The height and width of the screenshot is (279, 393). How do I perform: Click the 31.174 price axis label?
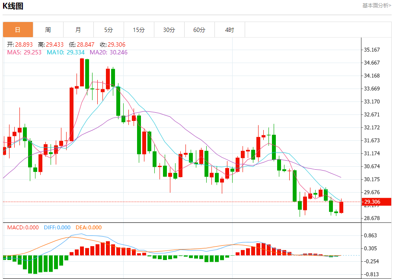point(372,153)
